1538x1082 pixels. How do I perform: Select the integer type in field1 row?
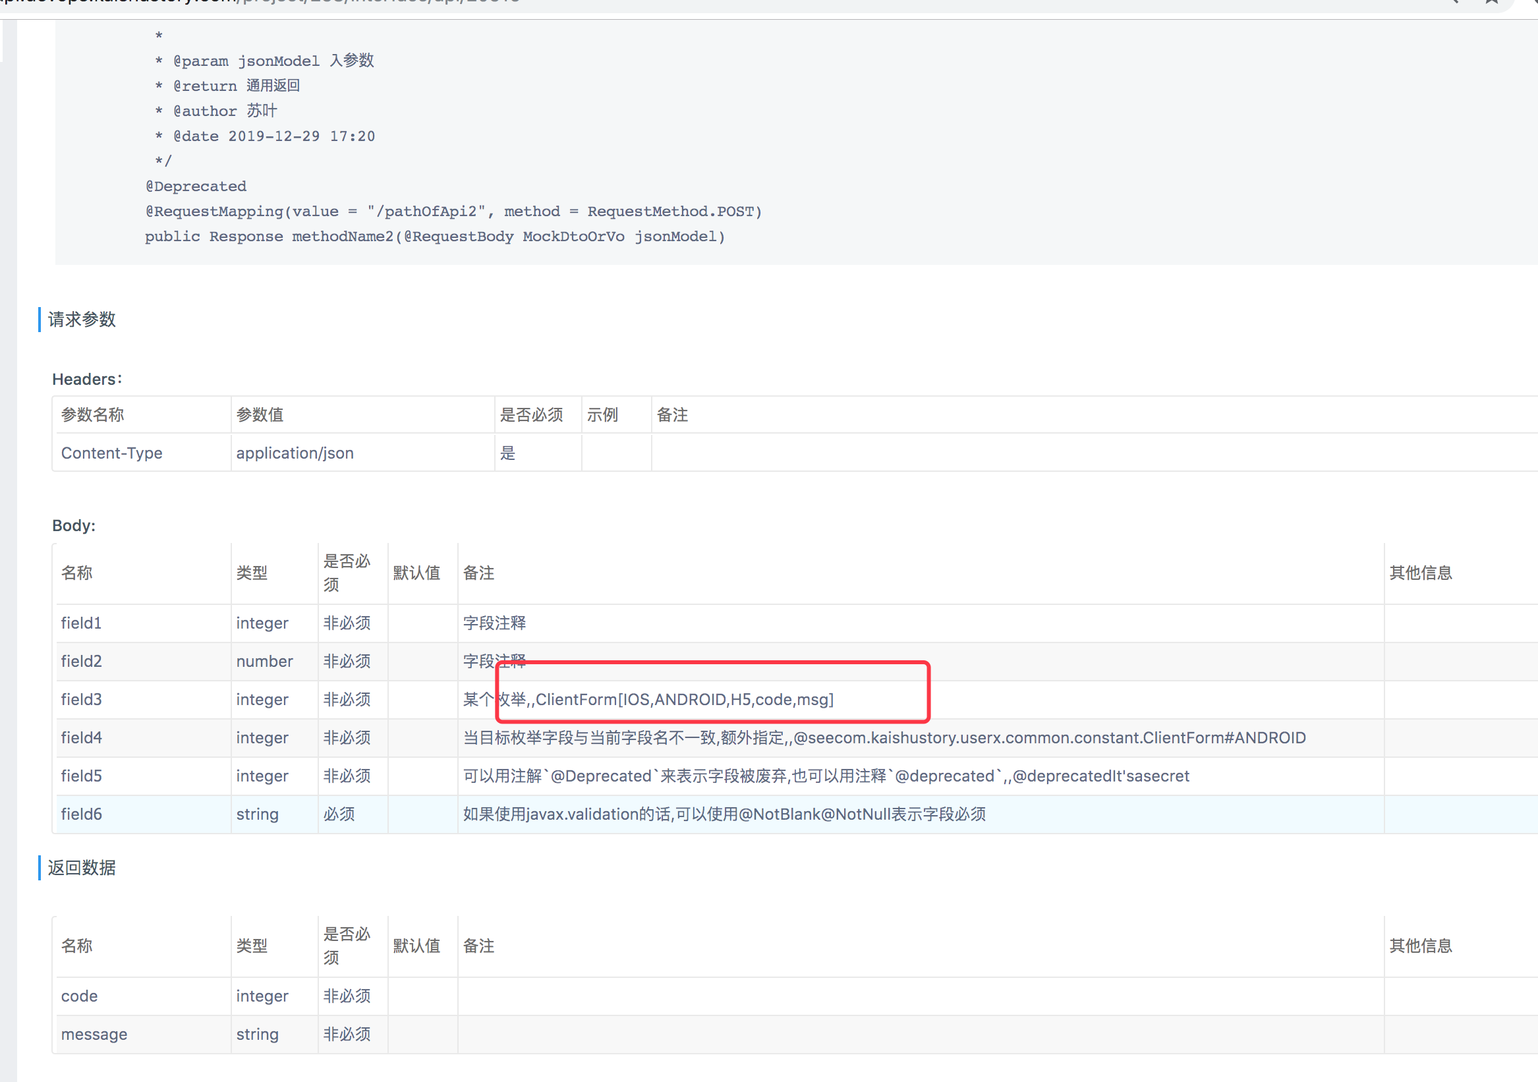(x=262, y=623)
